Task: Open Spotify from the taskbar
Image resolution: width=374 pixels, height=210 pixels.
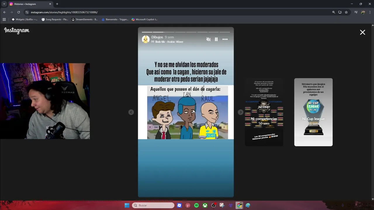Action: click(x=196, y=205)
